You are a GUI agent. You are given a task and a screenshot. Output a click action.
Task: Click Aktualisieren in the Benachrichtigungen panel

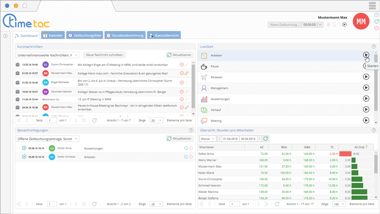coord(180,139)
